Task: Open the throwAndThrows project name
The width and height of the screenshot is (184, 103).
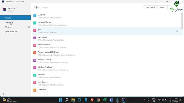Action: click(44, 22)
